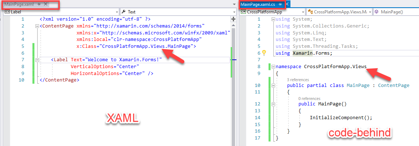419x146 pixels.
Task: Open the CrossPlatformApp project dropdown
Action: click(x=272, y=12)
